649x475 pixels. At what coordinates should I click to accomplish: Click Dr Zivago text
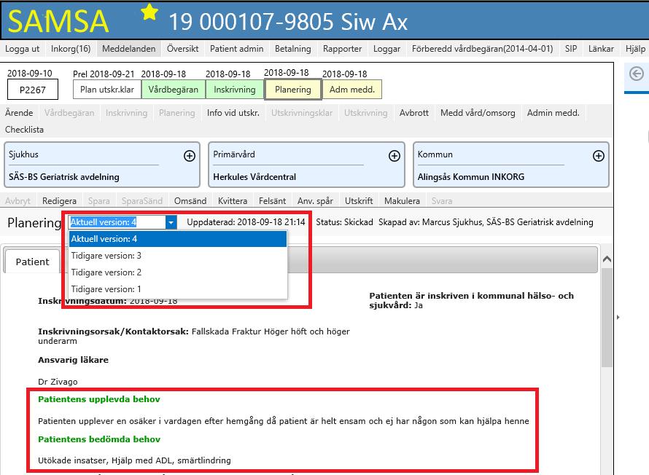[x=58, y=382]
